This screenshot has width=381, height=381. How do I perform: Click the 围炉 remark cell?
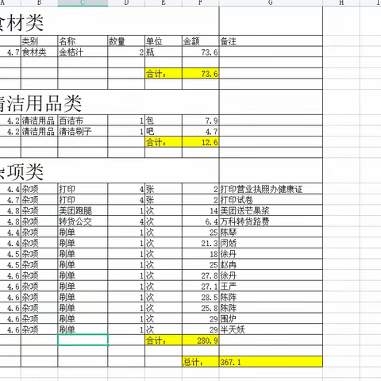click(x=271, y=319)
